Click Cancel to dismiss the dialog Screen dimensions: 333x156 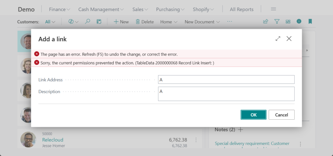(281, 115)
